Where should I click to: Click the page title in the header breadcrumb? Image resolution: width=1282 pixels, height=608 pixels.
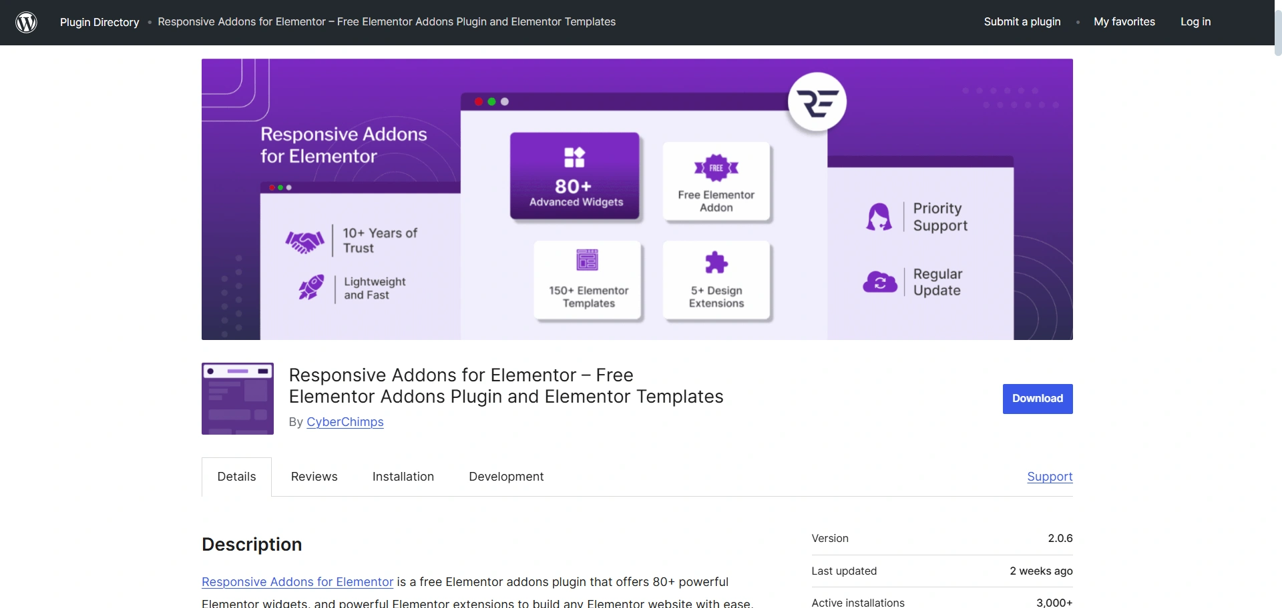point(387,22)
